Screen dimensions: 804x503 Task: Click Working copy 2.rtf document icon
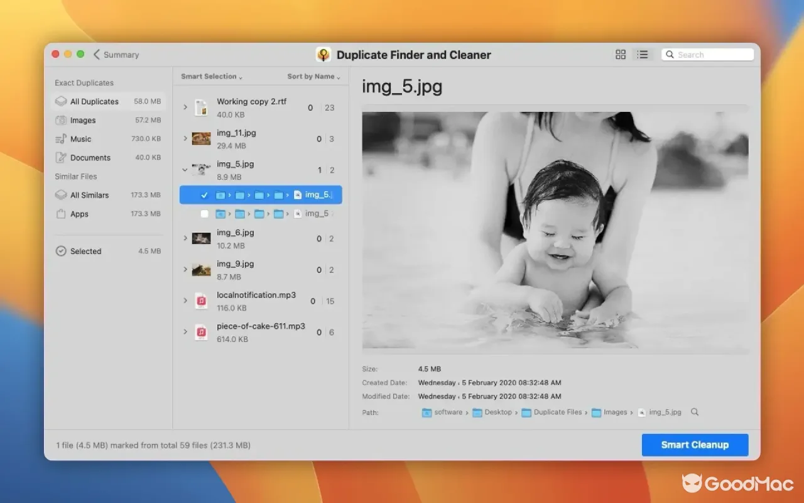coord(201,108)
